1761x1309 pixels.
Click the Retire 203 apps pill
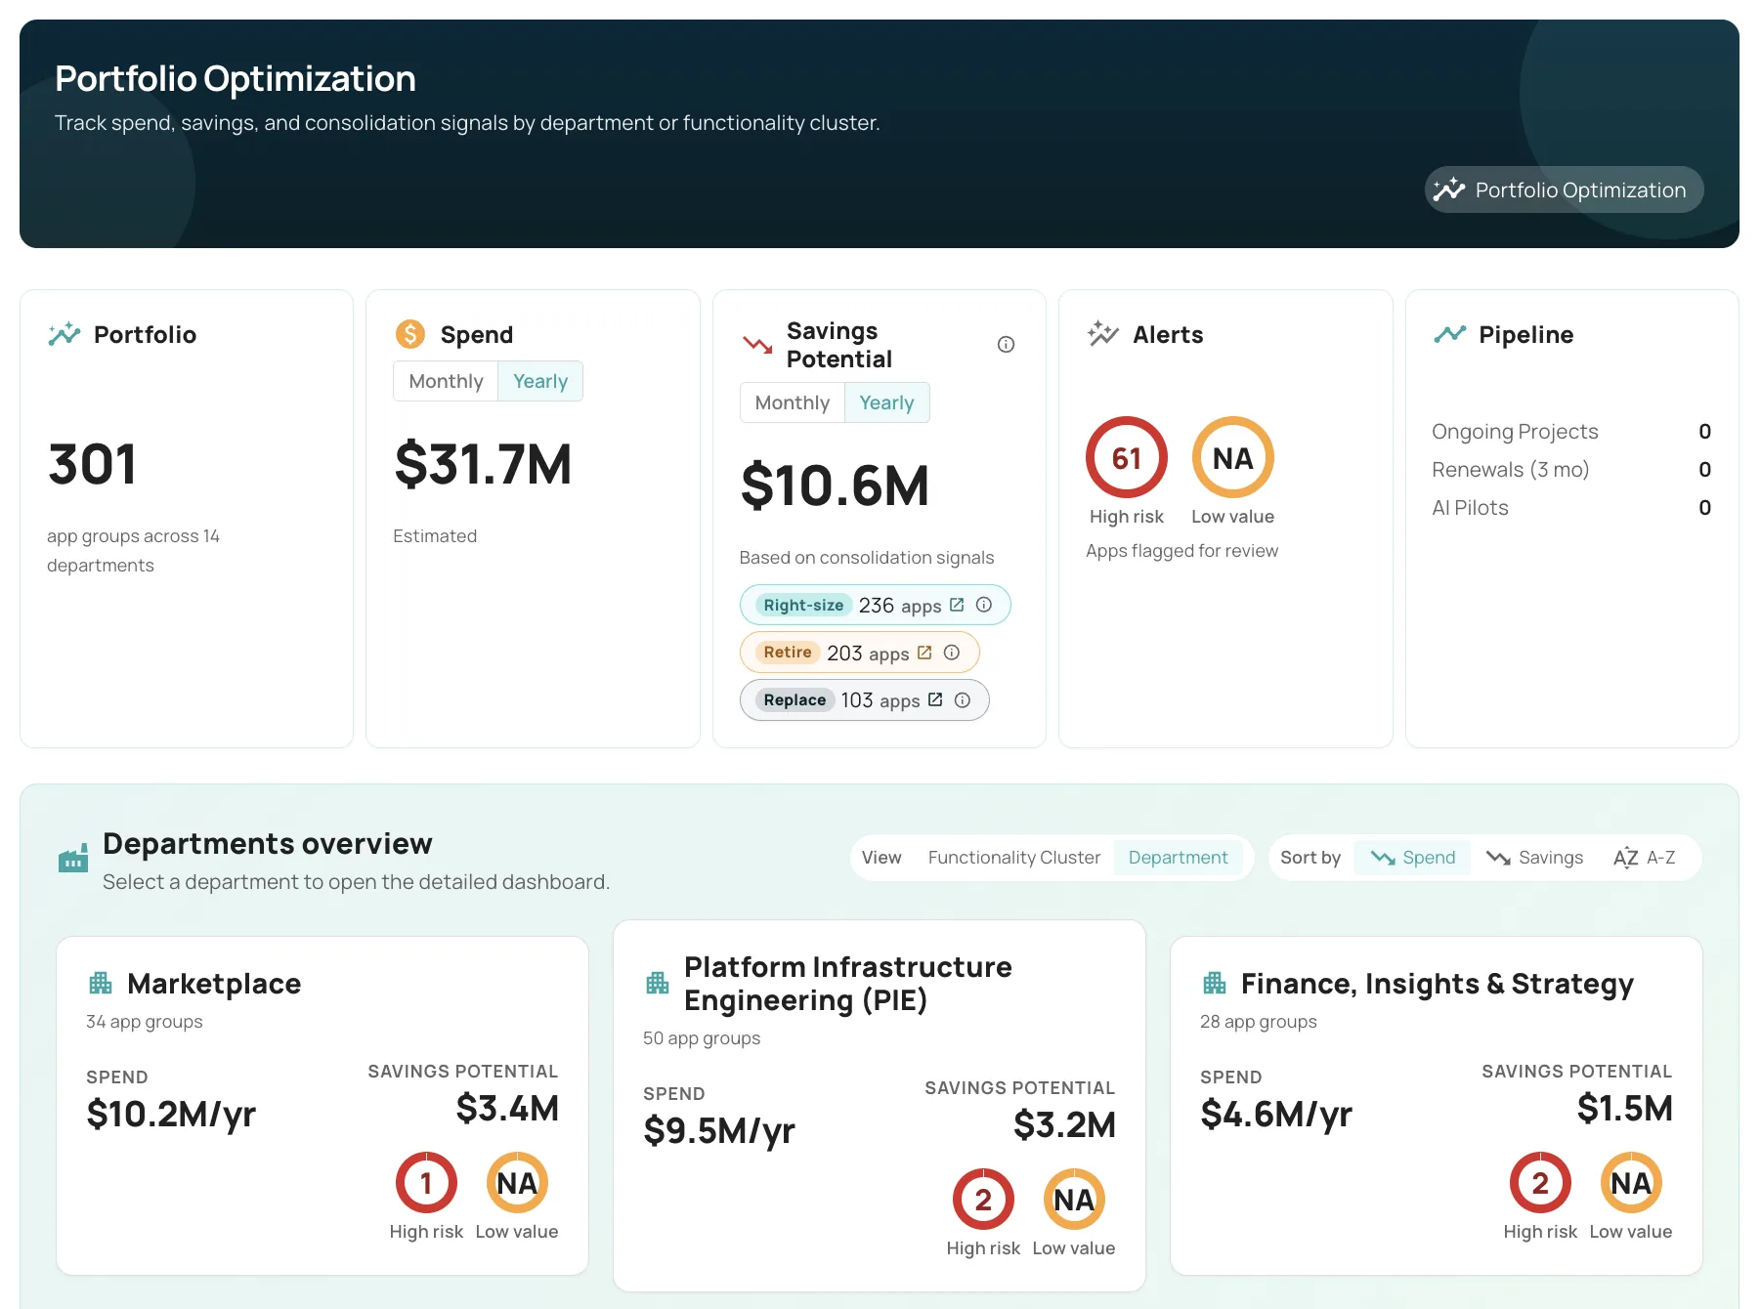pos(859,653)
